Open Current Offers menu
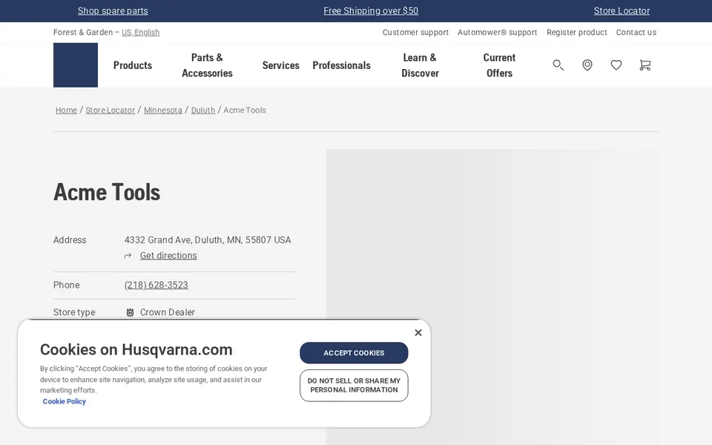The width and height of the screenshot is (712, 445). [499, 65]
